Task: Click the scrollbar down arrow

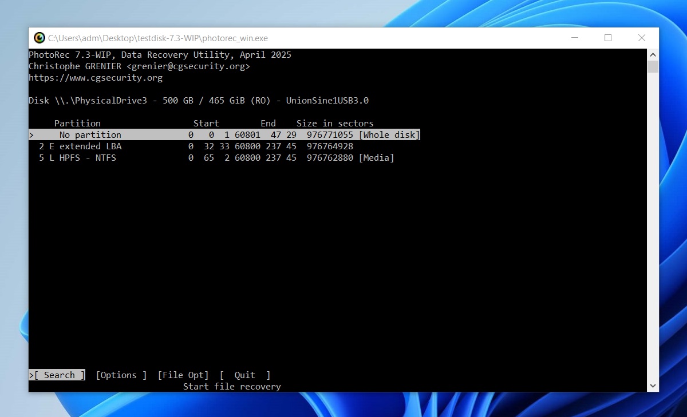Action: [653, 386]
